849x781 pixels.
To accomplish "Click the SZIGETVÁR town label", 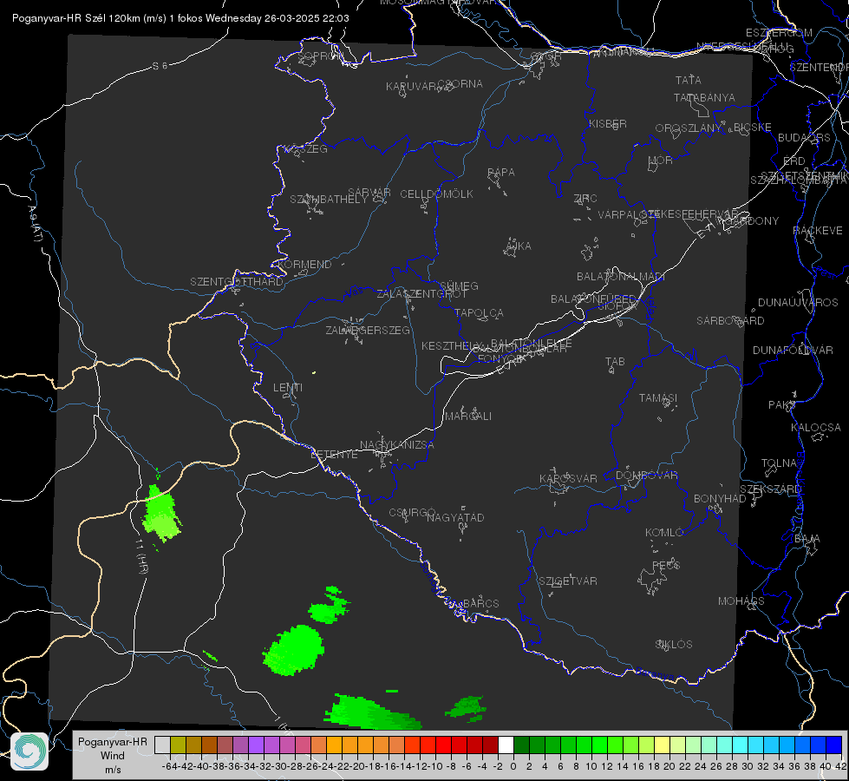I will pyautogui.click(x=567, y=581).
